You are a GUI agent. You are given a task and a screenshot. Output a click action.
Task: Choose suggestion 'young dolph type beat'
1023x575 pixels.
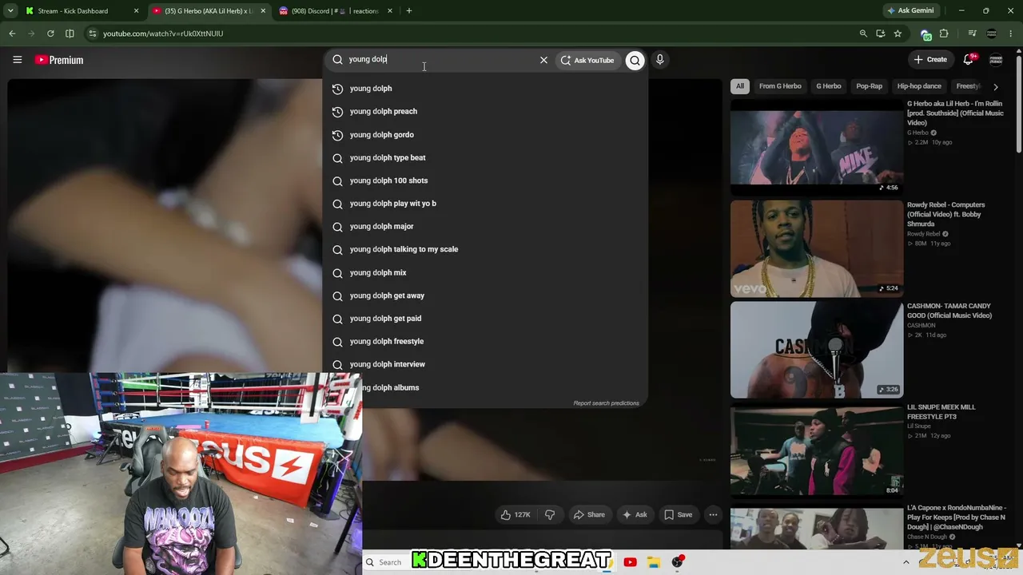tap(485, 158)
